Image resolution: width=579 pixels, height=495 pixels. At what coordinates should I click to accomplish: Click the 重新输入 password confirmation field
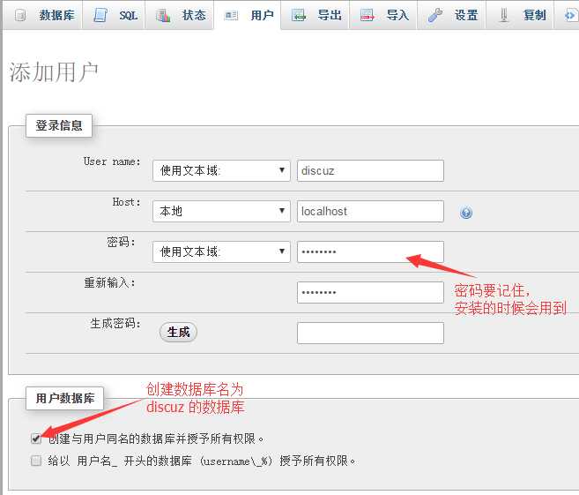pyautogui.click(x=370, y=293)
